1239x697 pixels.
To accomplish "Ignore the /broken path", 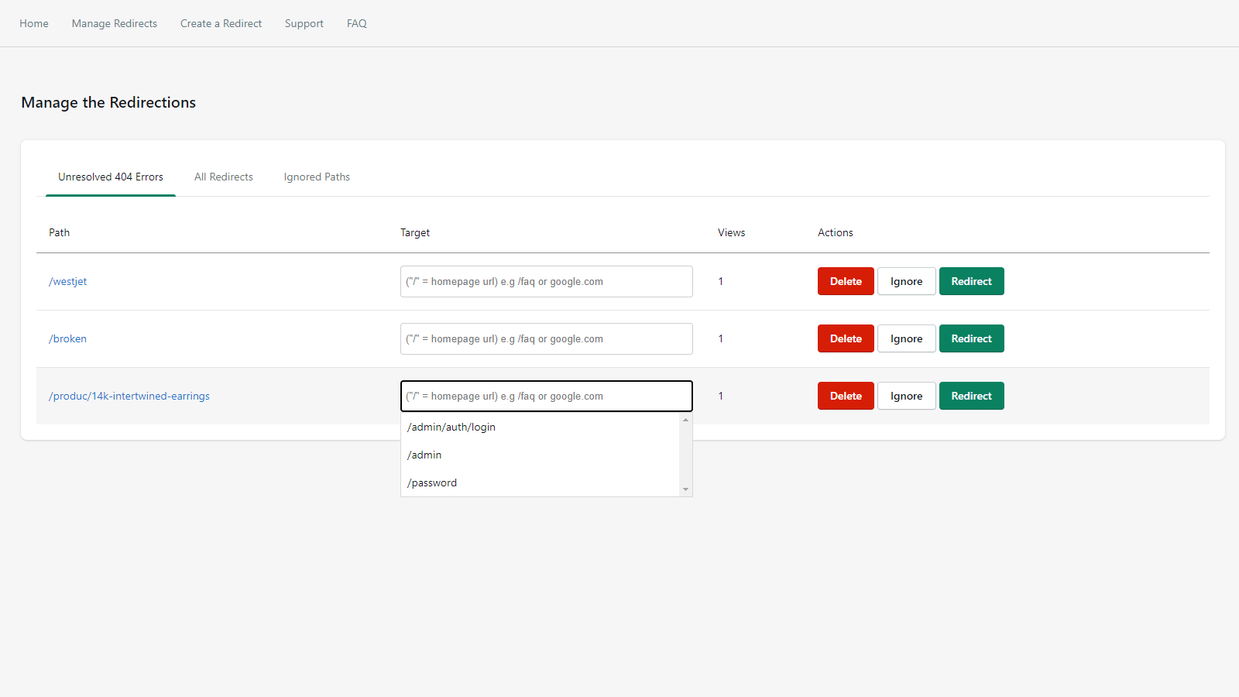I will tap(906, 338).
